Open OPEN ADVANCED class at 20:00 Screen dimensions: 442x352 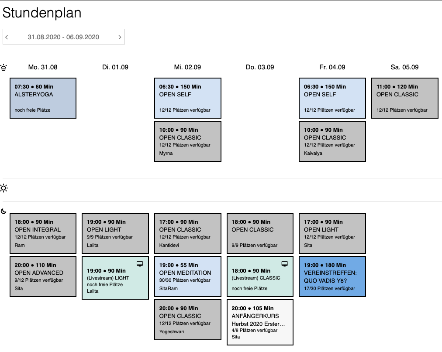[43, 277]
